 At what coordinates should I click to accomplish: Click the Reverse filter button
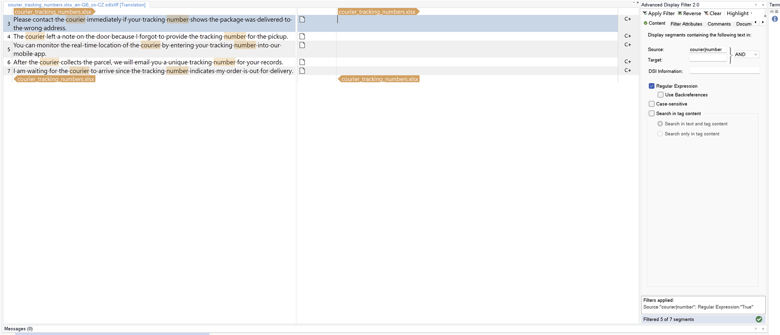click(x=689, y=13)
